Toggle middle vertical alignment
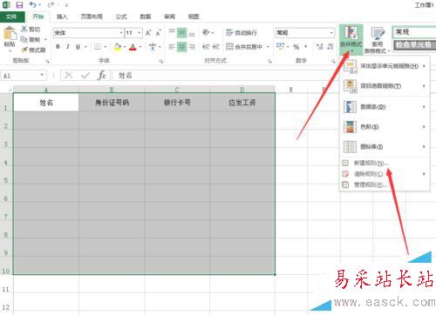436x315 pixels. tap(181, 32)
